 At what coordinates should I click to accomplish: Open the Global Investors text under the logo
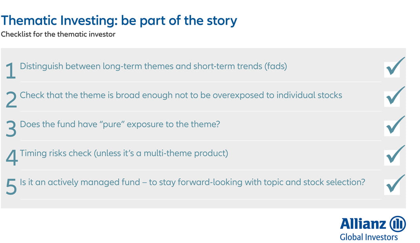(x=369, y=237)
